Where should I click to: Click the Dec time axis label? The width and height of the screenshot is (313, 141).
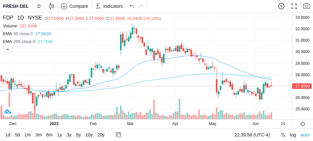pyautogui.click(x=13, y=124)
